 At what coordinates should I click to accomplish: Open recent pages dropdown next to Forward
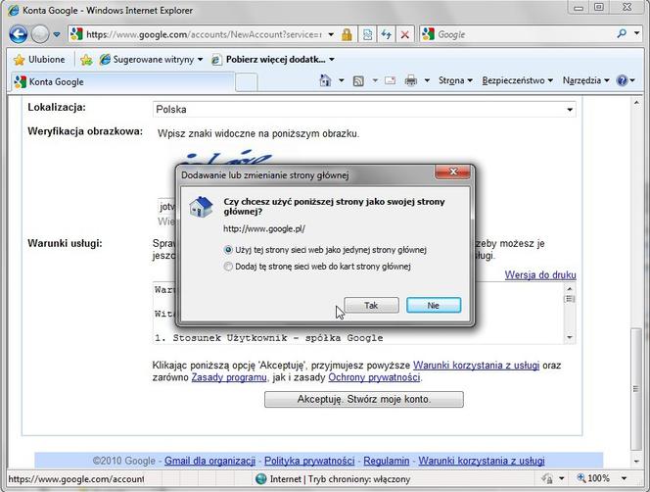click(x=57, y=34)
